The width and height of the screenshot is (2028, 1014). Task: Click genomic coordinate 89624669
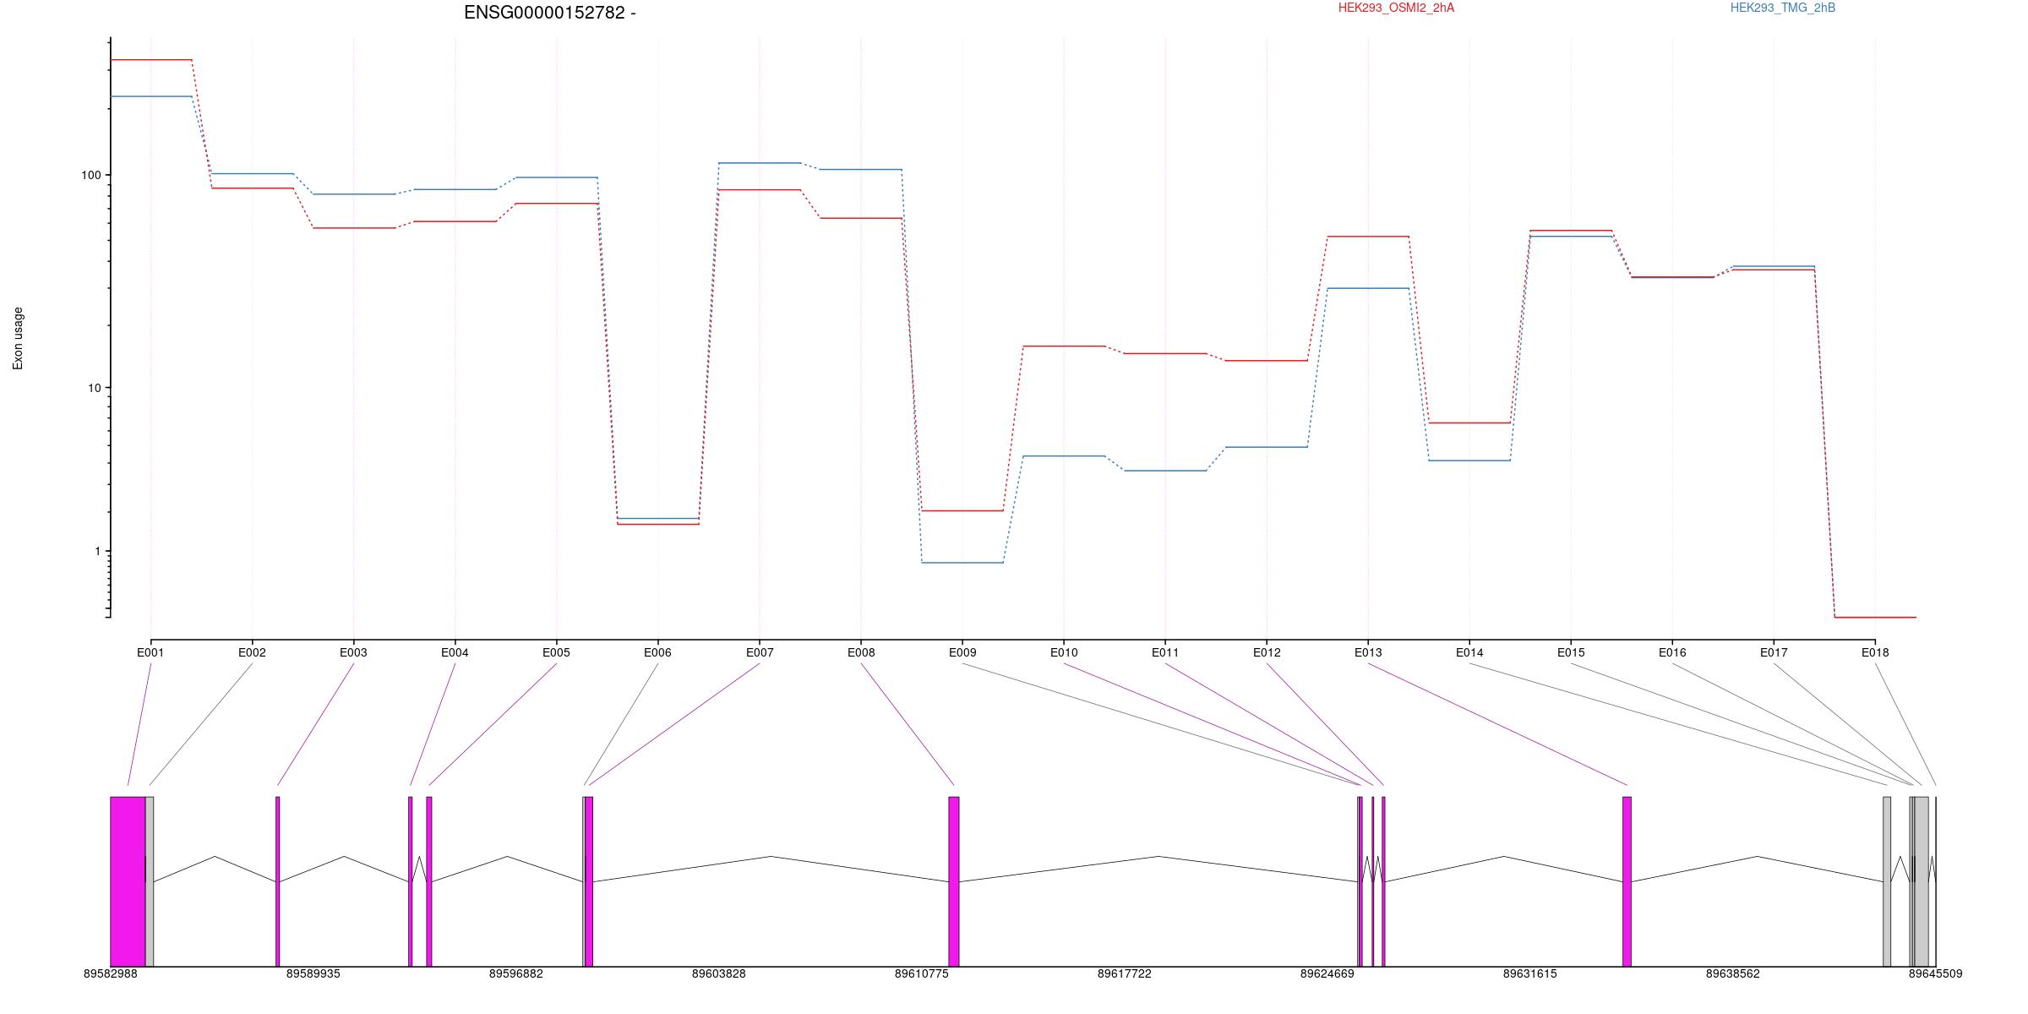pyautogui.click(x=1327, y=973)
